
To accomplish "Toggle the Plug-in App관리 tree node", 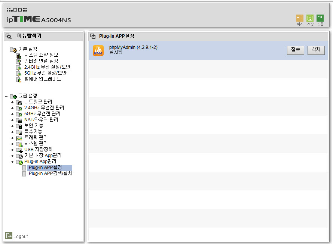I will [x=12, y=162].
